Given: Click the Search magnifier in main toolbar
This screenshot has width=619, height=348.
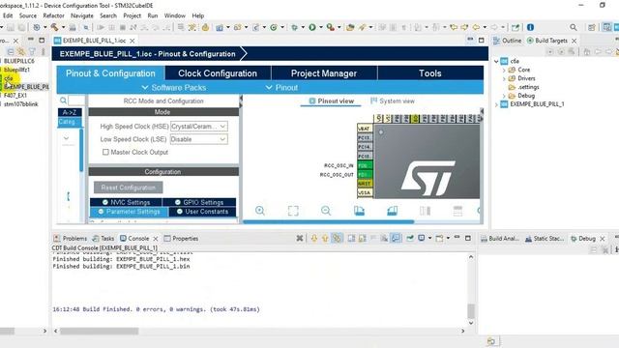Looking at the screenshot, I should point(574,27).
